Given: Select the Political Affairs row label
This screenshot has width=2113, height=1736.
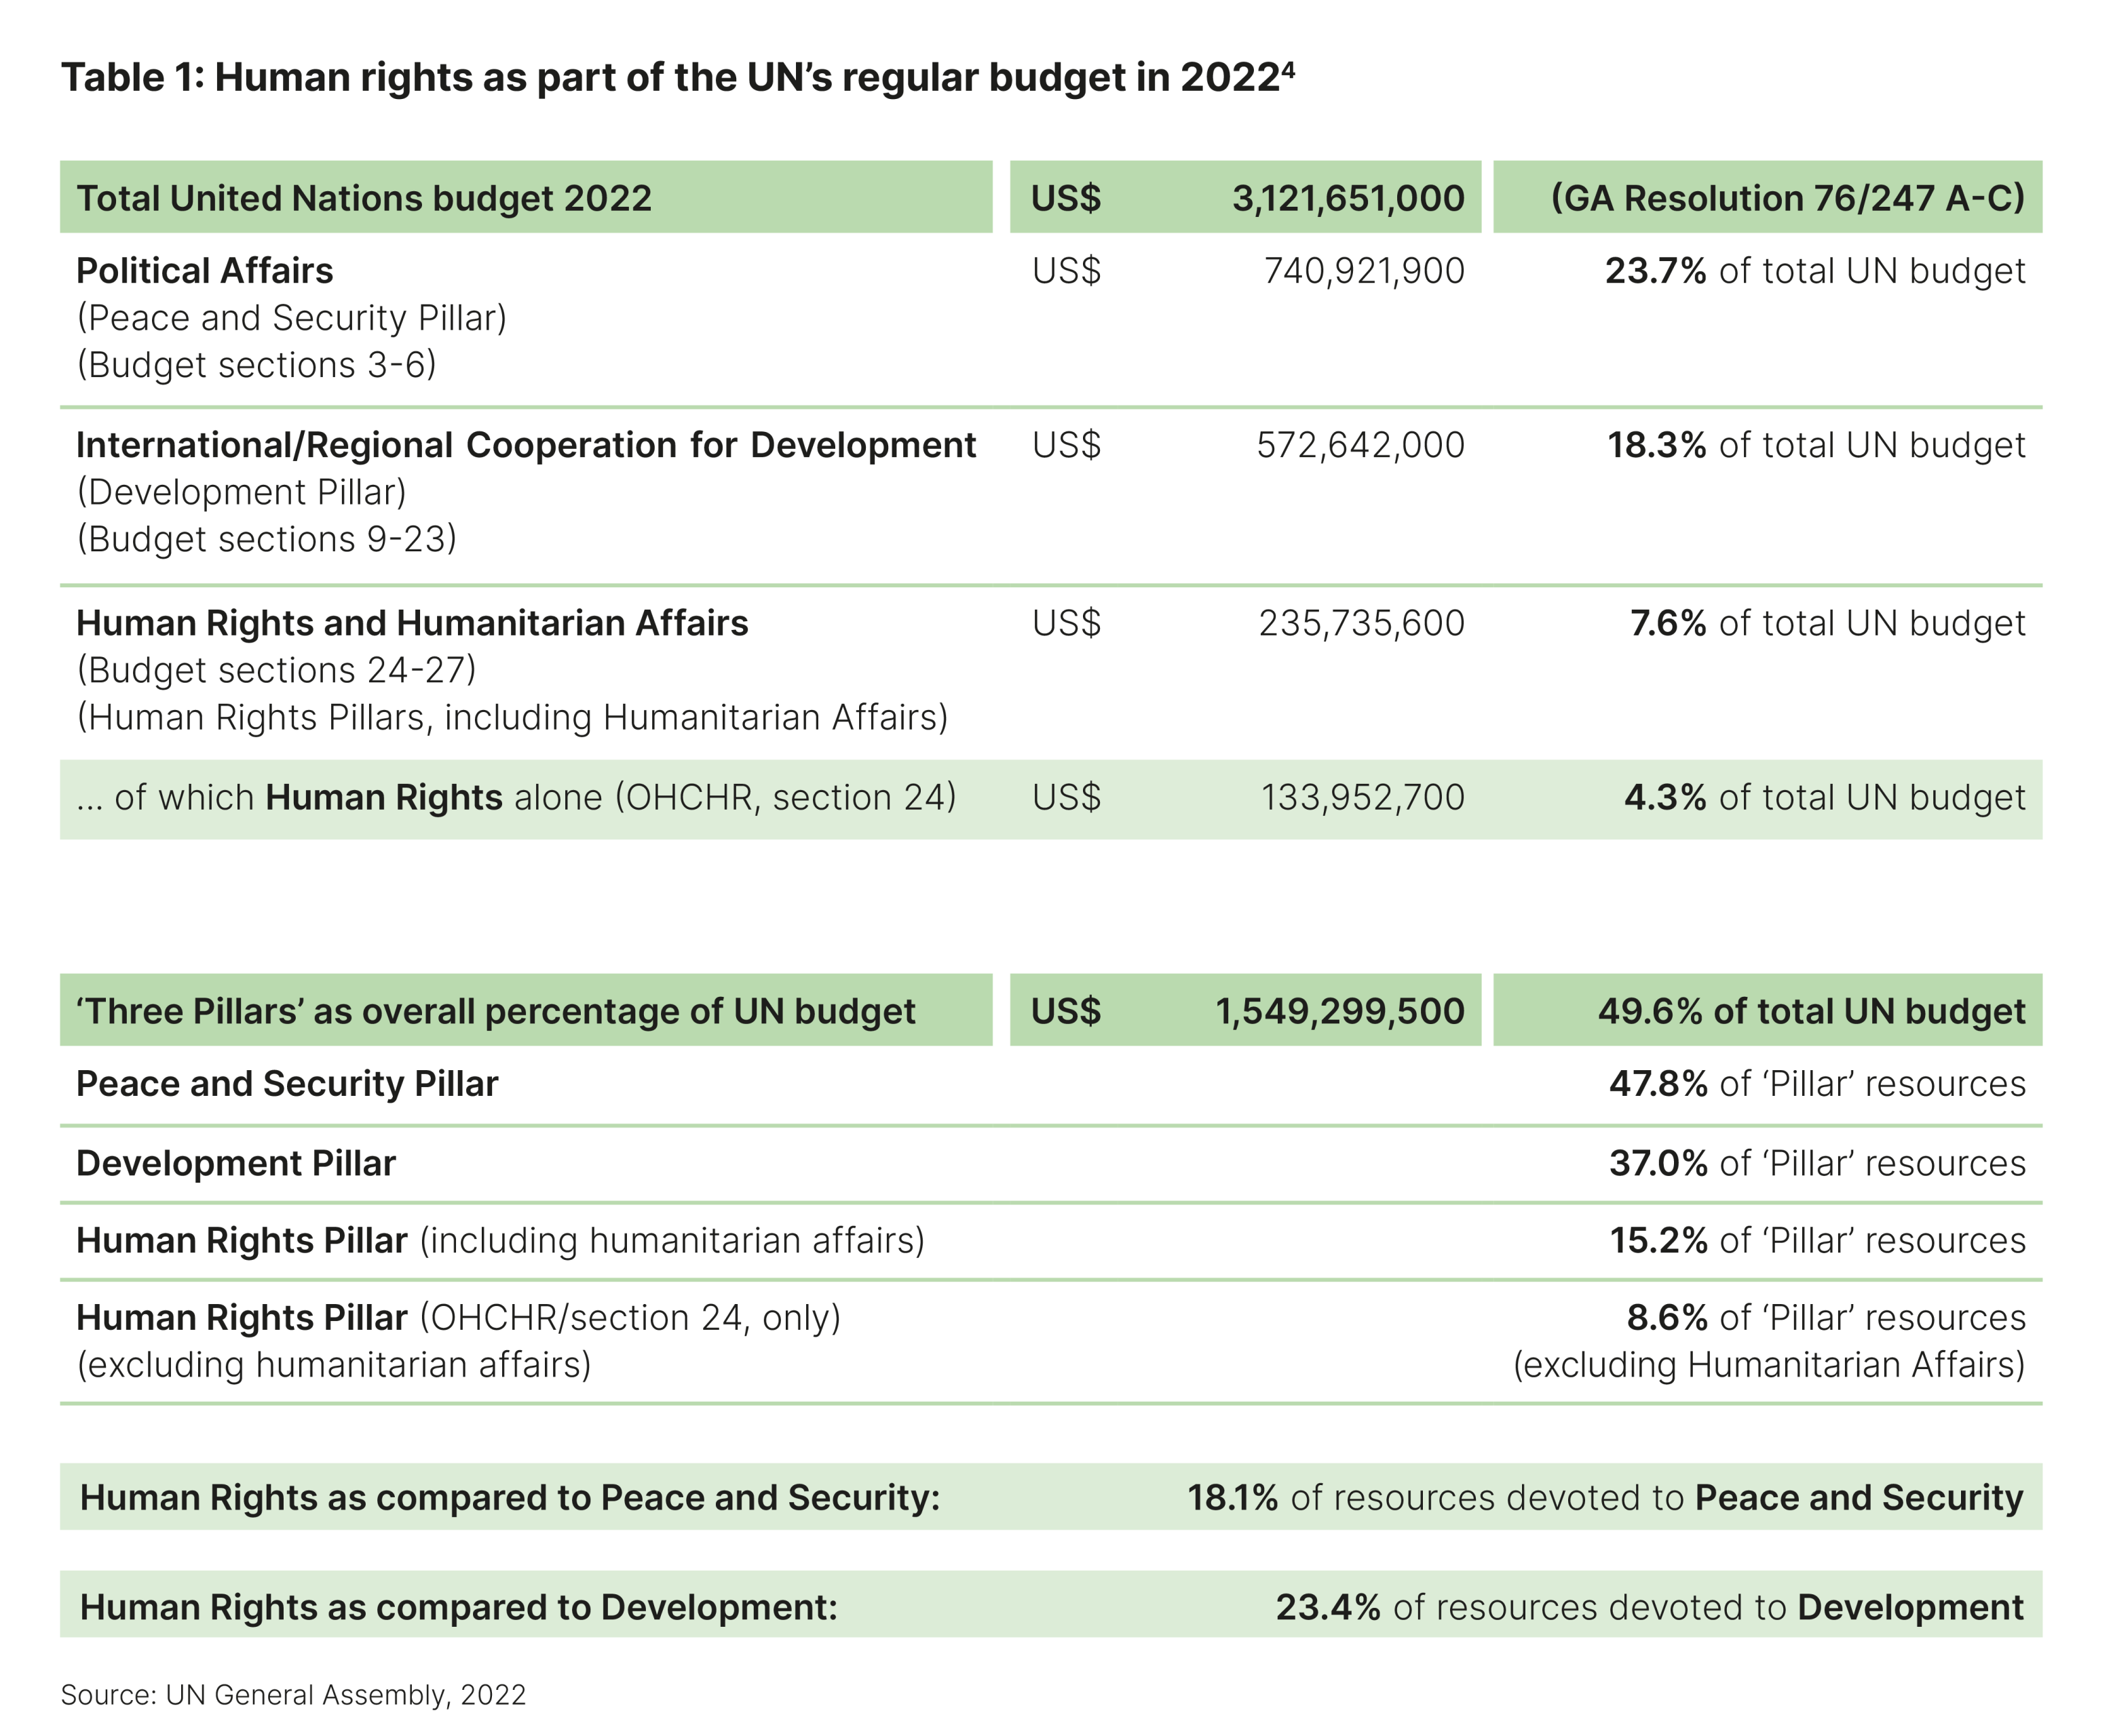Looking at the screenshot, I should pyautogui.click(x=205, y=271).
